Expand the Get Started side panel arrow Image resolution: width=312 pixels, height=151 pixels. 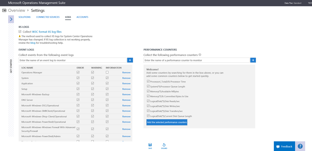point(11,19)
